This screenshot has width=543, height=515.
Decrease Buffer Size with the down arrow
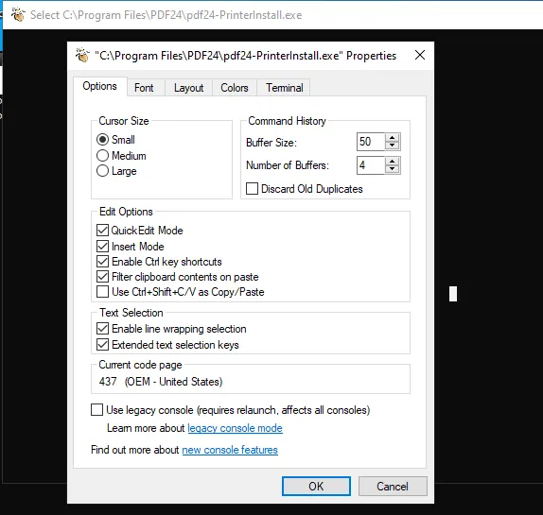[x=392, y=146]
